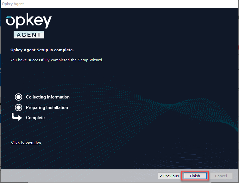Screen dimensions: 239x183
Task: Click the Opkey Agent window title
Action: click(x=13, y=4)
